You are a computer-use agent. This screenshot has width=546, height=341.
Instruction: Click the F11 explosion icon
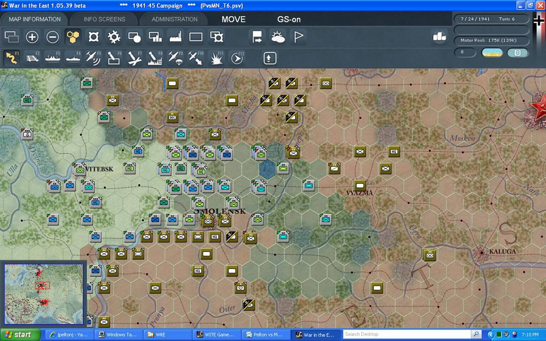pyautogui.click(x=217, y=58)
